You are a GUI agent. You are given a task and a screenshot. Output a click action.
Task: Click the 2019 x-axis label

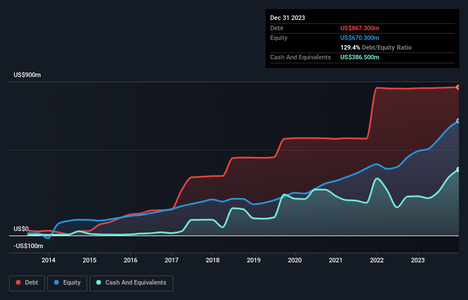point(254,260)
